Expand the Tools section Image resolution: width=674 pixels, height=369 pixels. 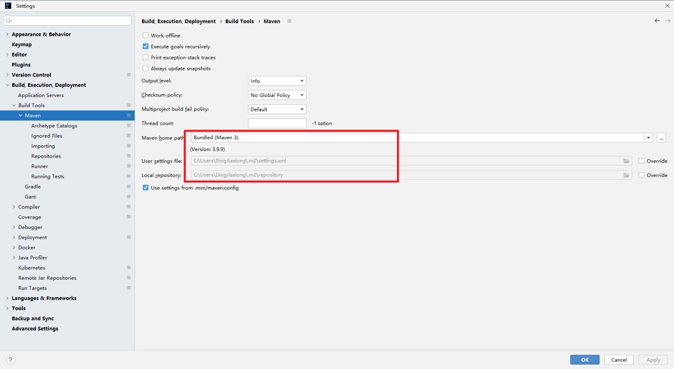(7, 308)
